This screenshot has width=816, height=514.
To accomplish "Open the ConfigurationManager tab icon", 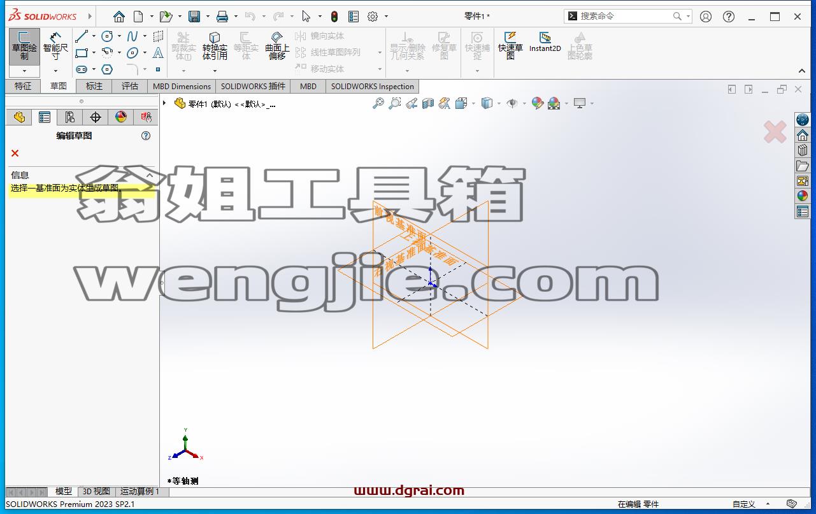I will point(69,117).
